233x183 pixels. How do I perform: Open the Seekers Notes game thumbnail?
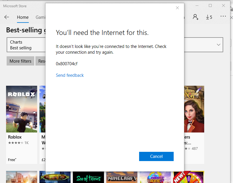(x=194, y=109)
